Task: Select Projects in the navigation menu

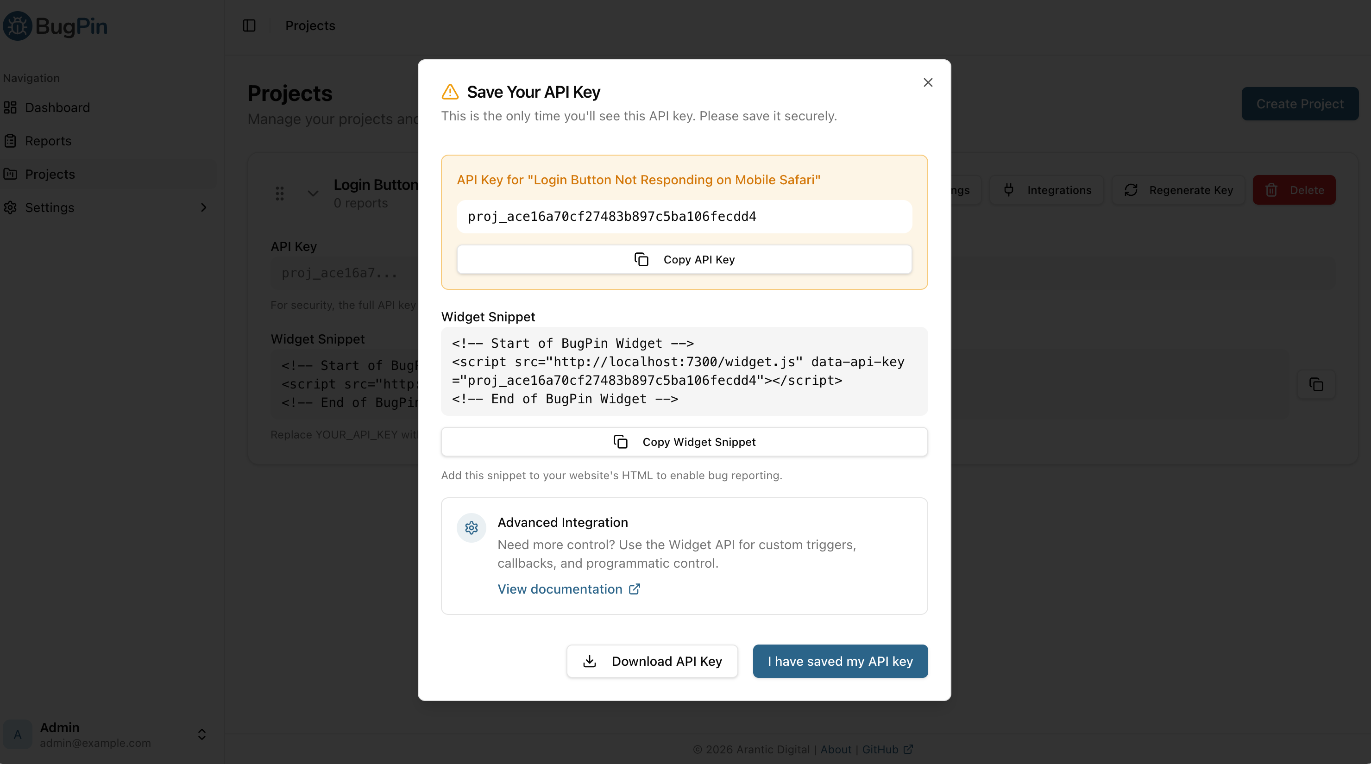Action: [50, 174]
